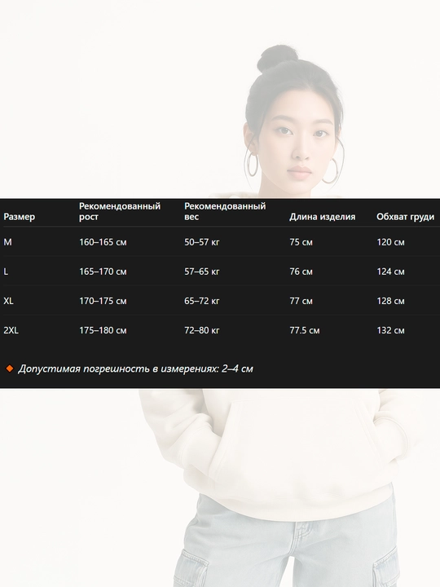
Task: Click the 'Длина изделия' column header
Action: pos(322,217)
